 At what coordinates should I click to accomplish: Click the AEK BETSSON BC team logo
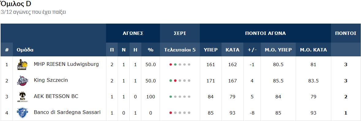pyautogui.click(x=23, y=97)
